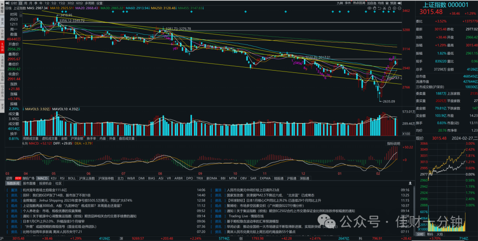Click the eye icon above the chart

tap(370, 8)
